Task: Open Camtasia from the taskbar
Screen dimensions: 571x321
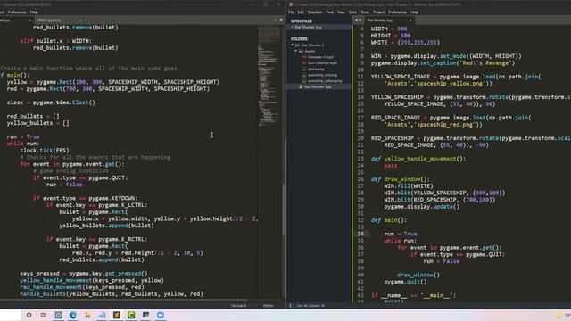Action: (x=131, y=315)
